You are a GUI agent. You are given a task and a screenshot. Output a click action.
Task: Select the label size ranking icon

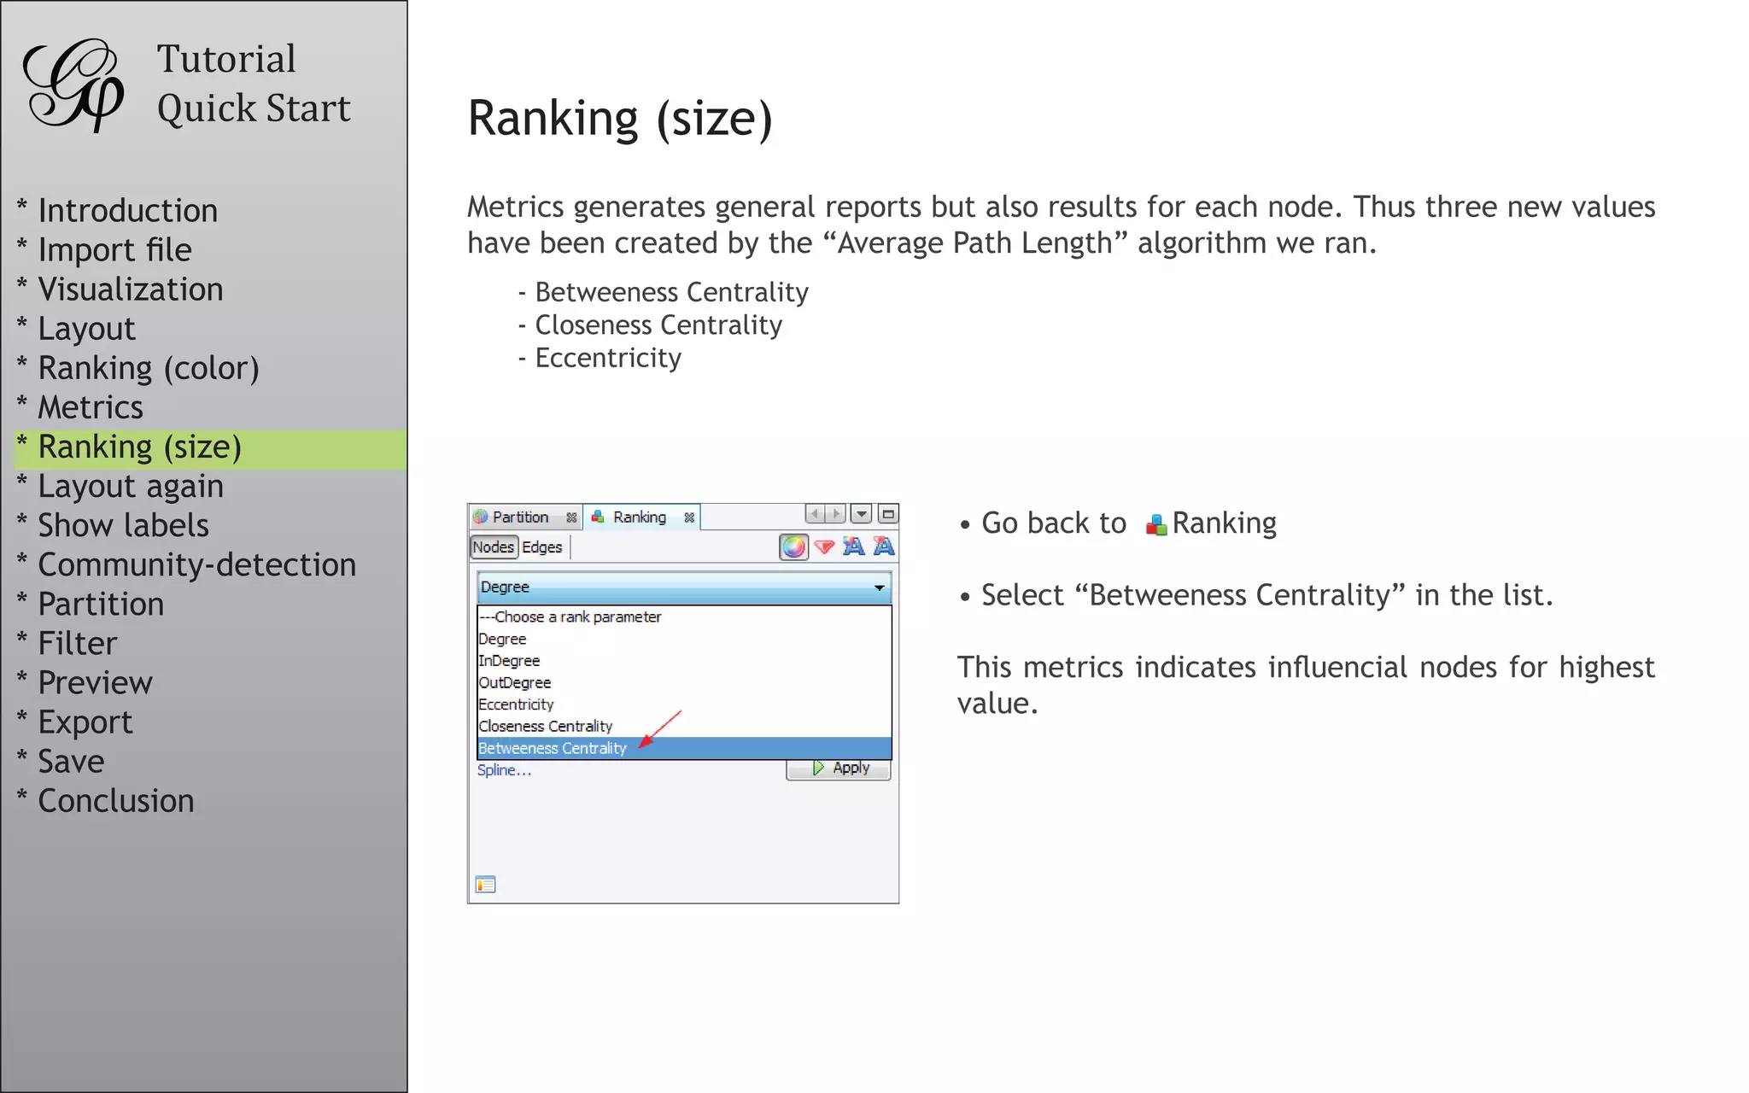click(x=884, y=546)
